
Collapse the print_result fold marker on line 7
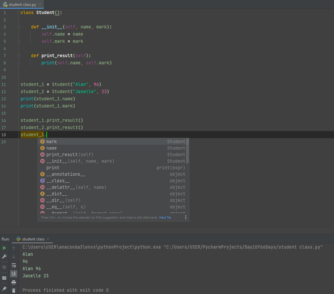coord(19,56)
